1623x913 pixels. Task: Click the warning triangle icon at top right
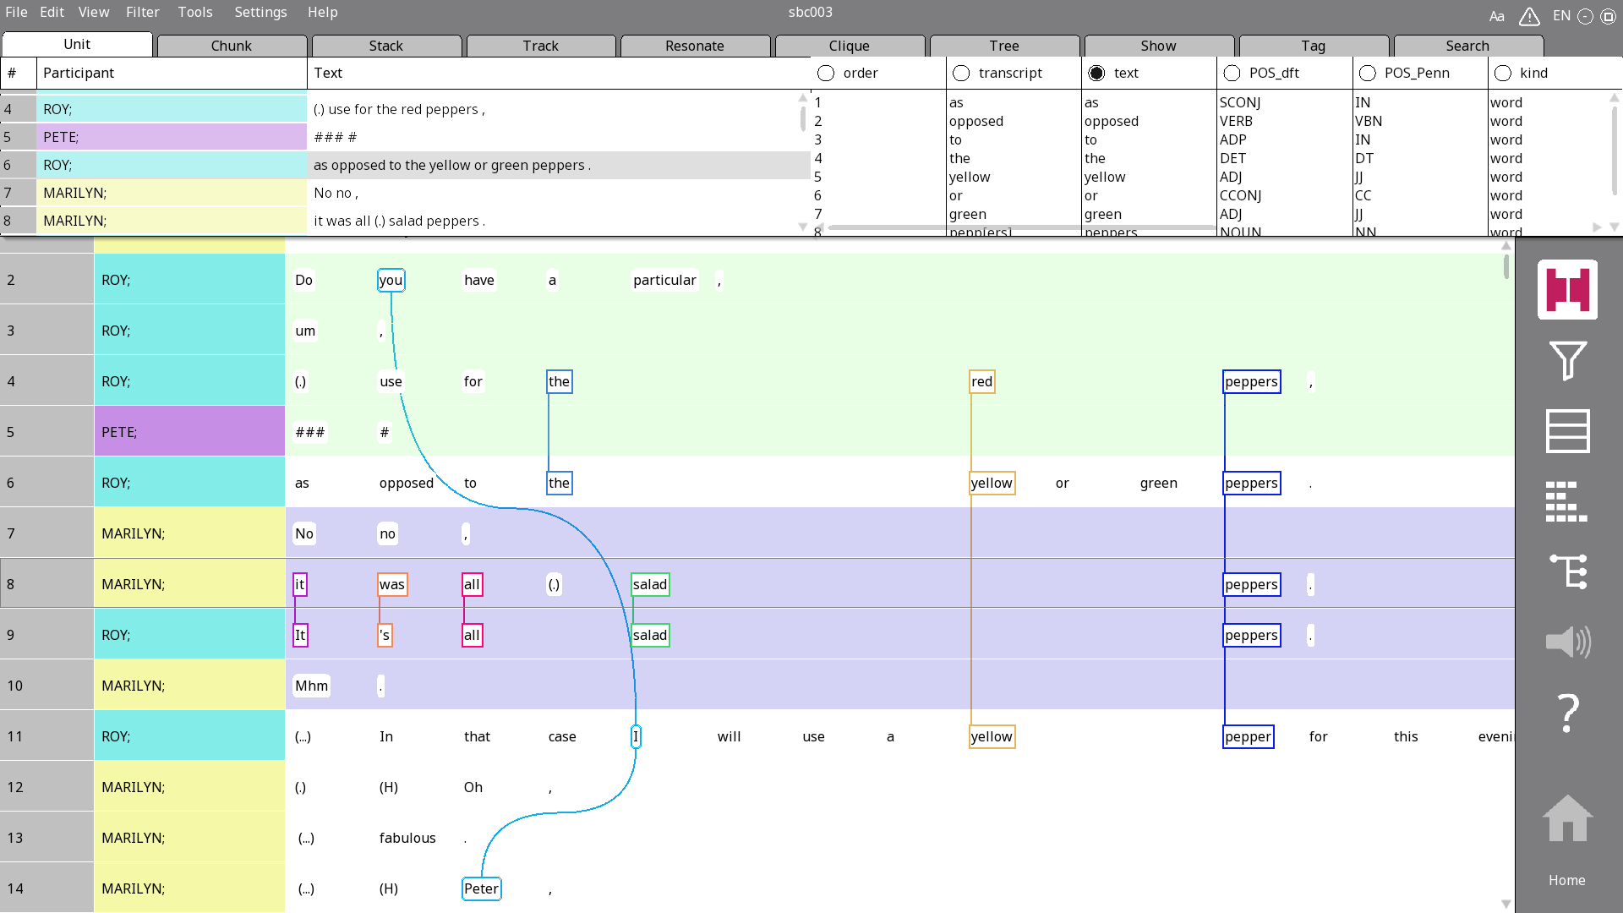(x=1528, y=16)
